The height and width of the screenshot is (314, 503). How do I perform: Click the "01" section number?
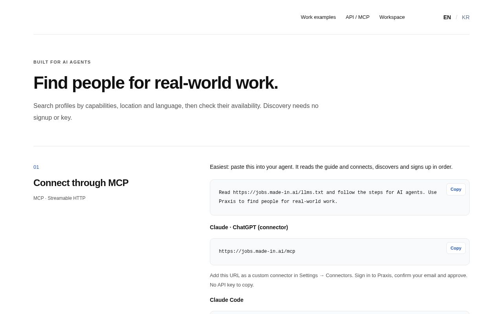tap(36, 167)
